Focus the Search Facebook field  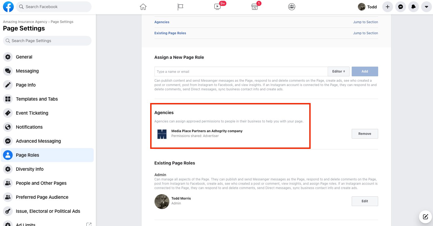click(54, 7)
